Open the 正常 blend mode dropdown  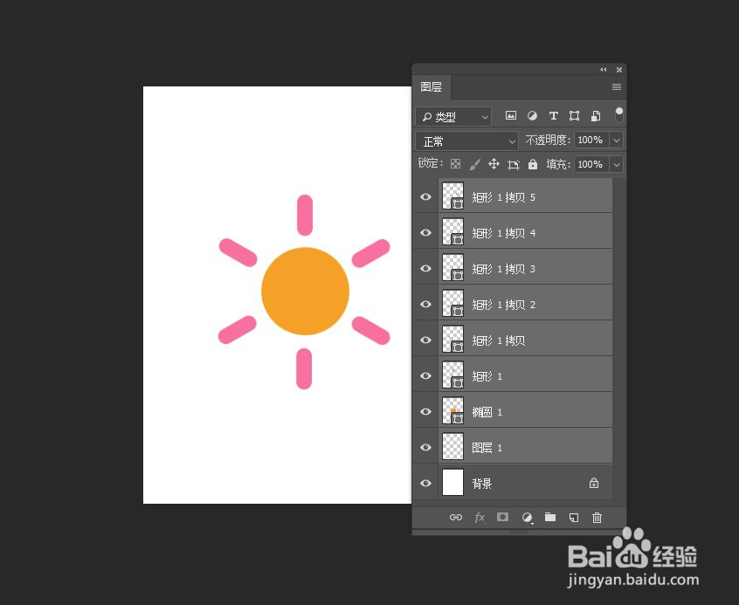466,141
